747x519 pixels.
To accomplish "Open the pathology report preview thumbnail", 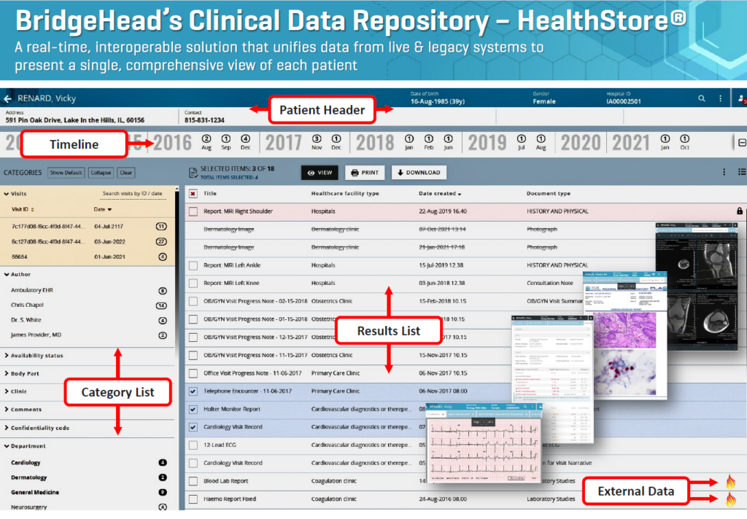I will click(x=624, y=336).
